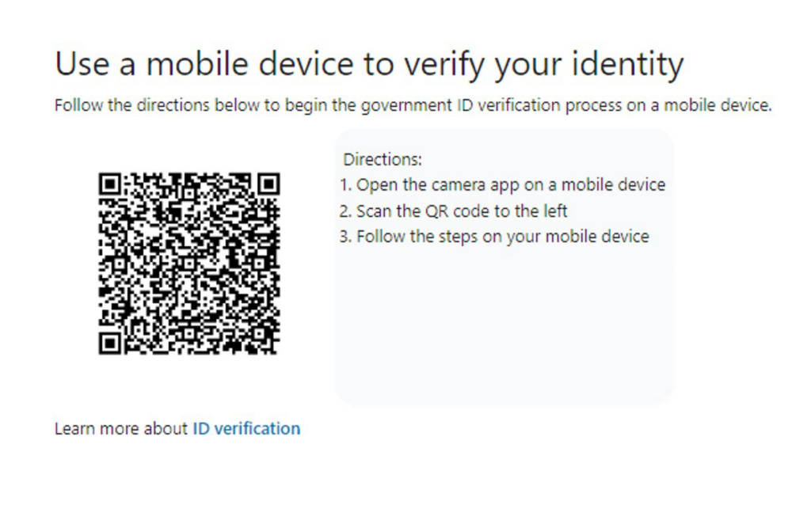Click the 'Follow the directions below' subtitle
Screen dimensions: 811x520
click(x=413, y=105)
